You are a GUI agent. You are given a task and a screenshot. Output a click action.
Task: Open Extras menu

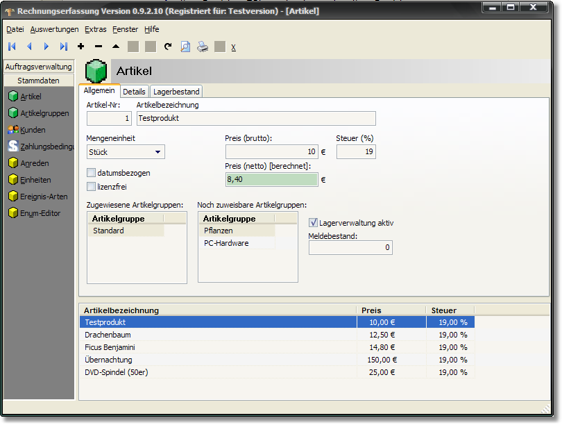(x=95, y=29)
